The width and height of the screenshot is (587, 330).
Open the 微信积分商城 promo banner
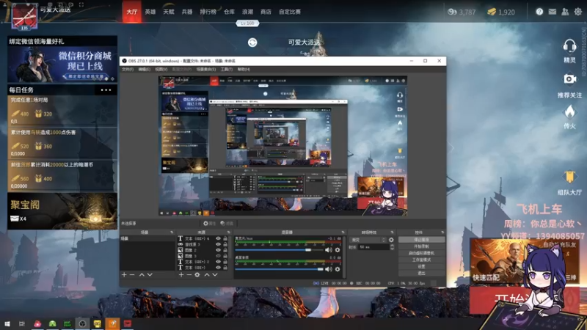point(62,65)
